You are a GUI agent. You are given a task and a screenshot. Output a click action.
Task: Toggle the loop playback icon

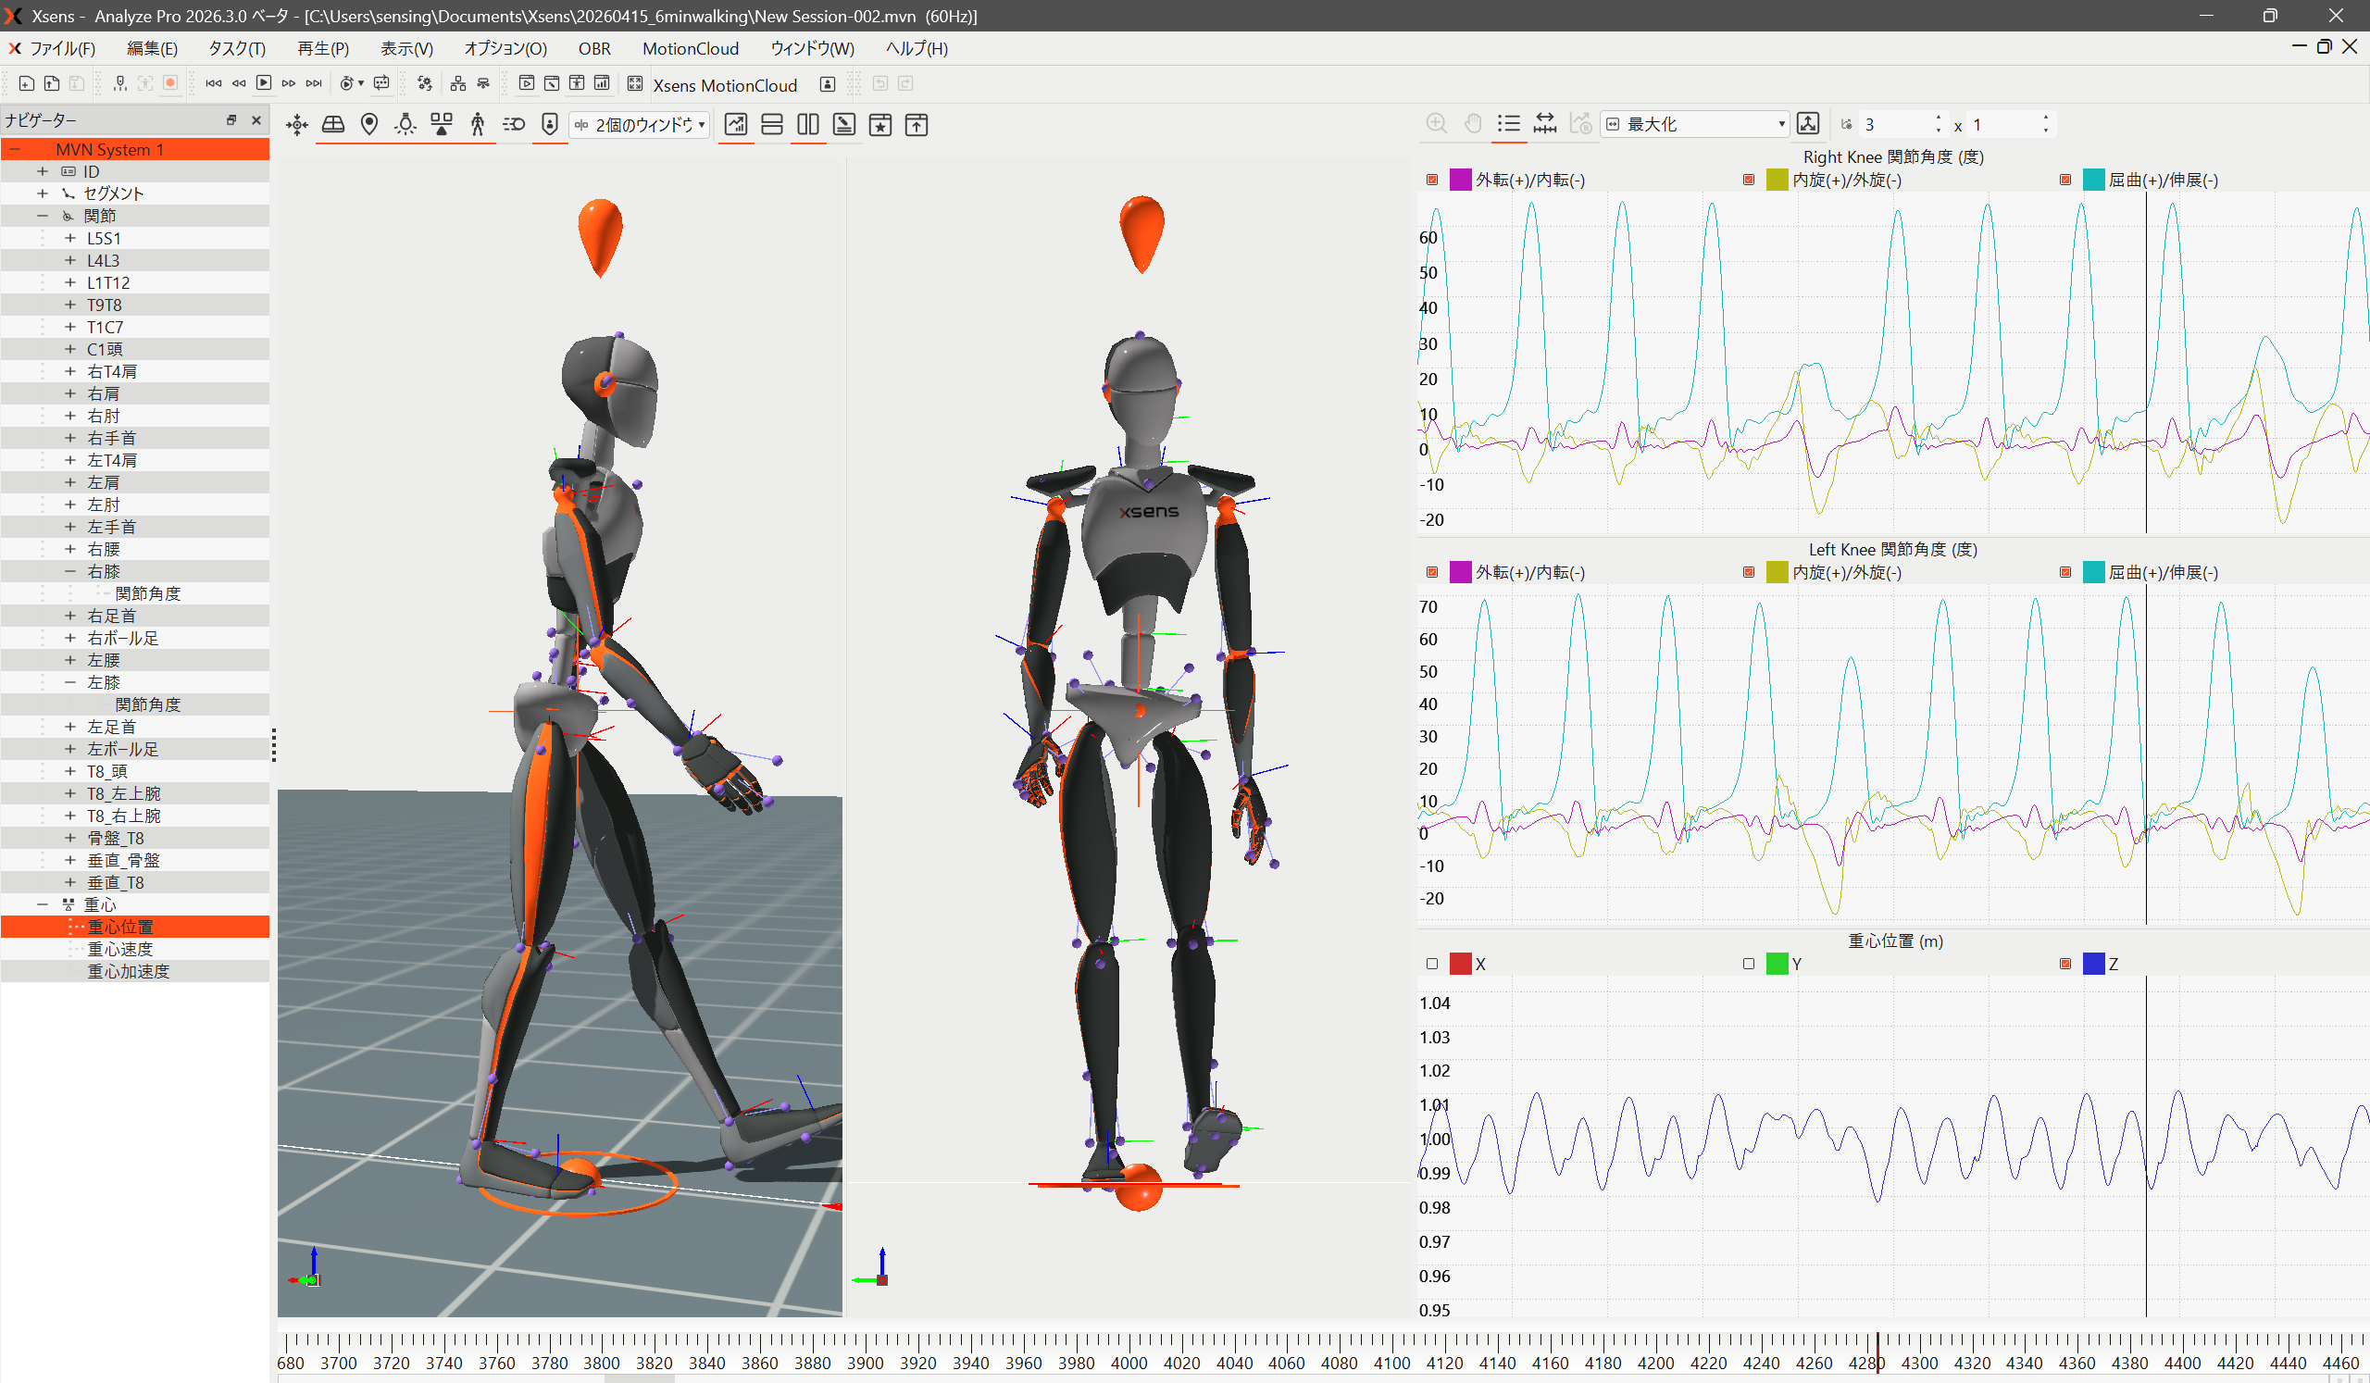tap(381, 83)
